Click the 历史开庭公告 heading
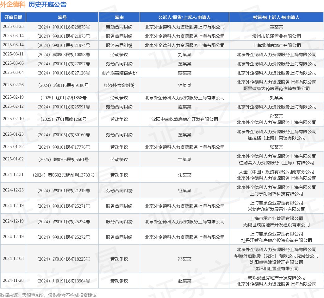 tap(47, 4)
